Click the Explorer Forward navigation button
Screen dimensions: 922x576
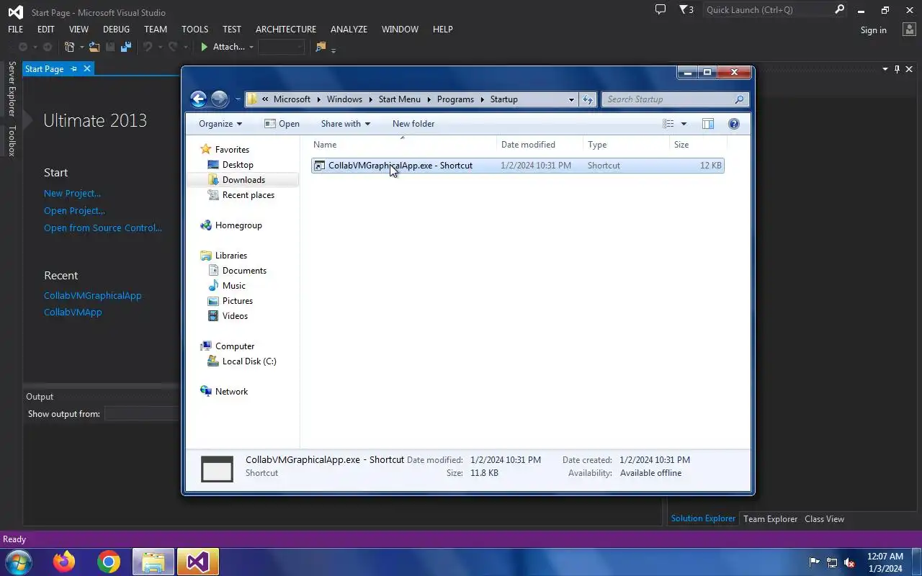220,99
